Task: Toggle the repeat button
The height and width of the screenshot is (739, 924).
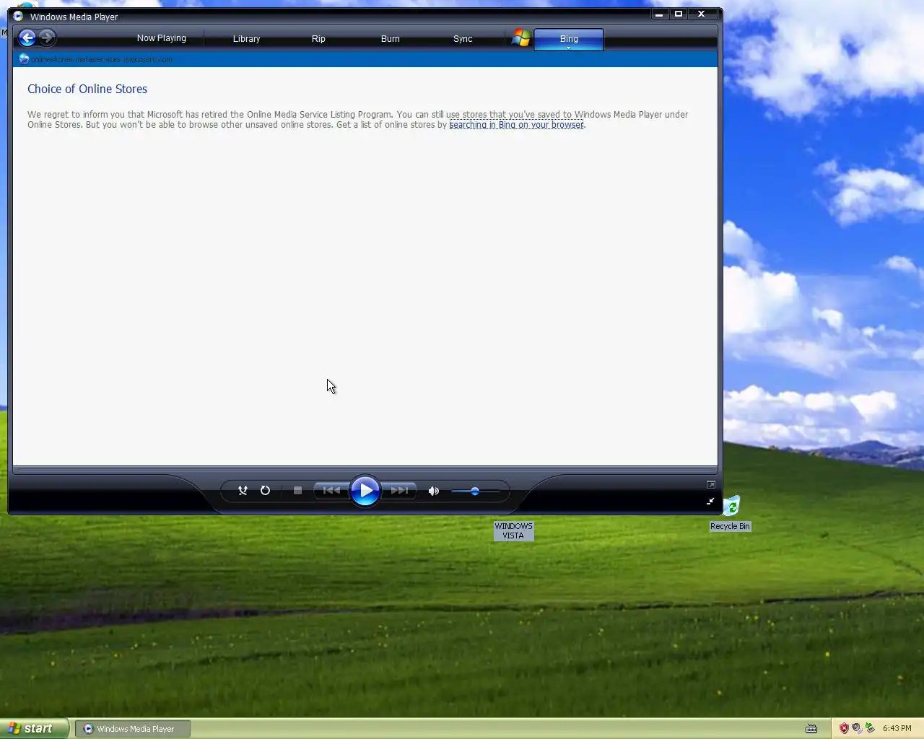Action: 265,491
